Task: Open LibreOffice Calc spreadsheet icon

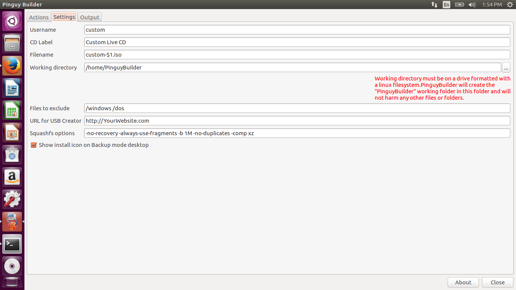Action: (x=12, y=110)
